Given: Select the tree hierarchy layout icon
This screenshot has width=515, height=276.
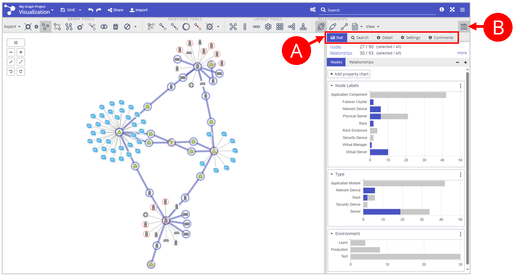Looking at the screenshot, I should (x=303, y=27).
